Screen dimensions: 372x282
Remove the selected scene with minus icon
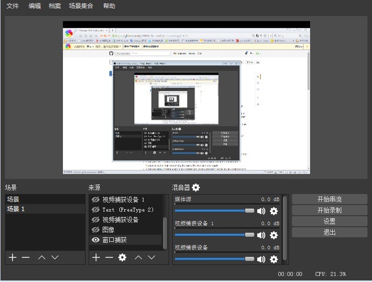(26, 257)
